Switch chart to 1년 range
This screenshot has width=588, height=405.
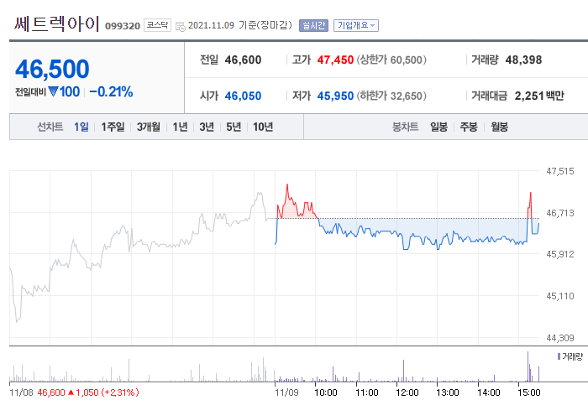tap(180, 127)
